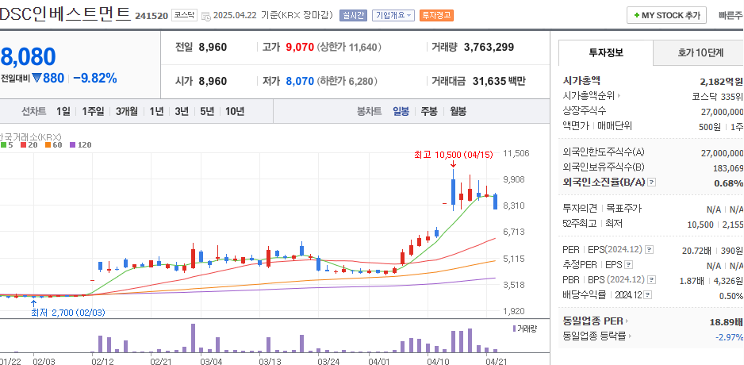This screenshot has width=744, height=365.
Task: Click the 거래량 value 3,763,299
Action: [x=489, y=47]
